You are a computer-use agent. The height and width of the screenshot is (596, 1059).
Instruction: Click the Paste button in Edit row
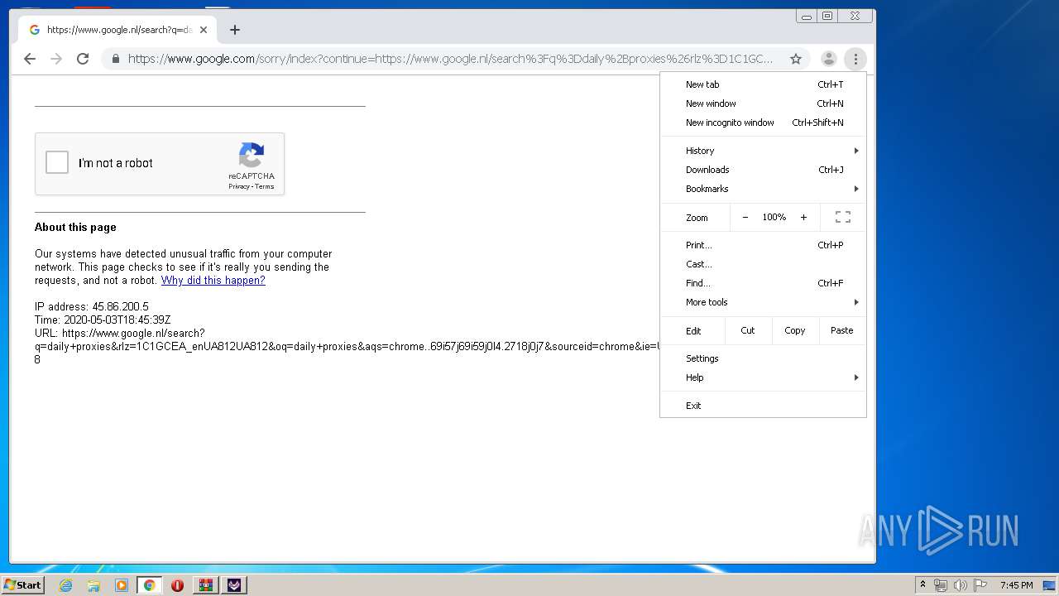tap(842, 330)
